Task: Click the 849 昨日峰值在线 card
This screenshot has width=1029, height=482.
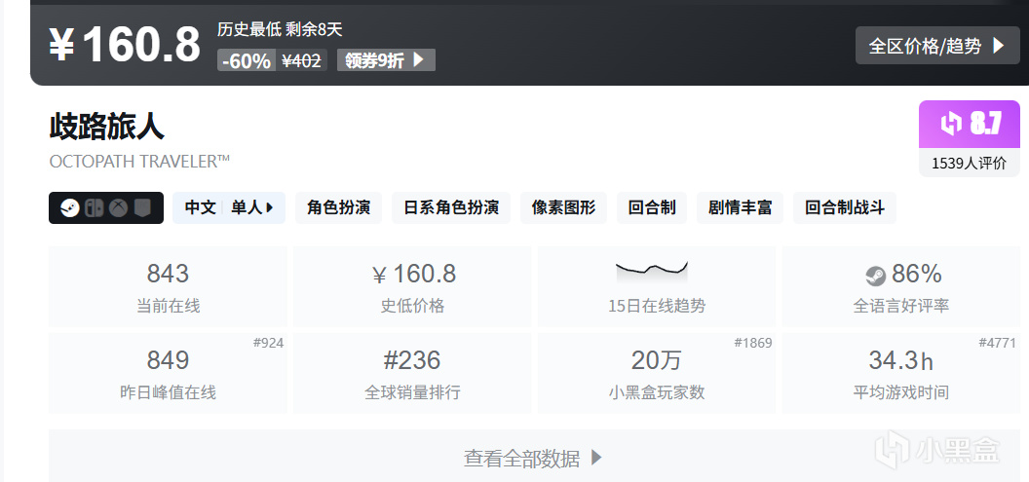Action: tap(168, 373)
